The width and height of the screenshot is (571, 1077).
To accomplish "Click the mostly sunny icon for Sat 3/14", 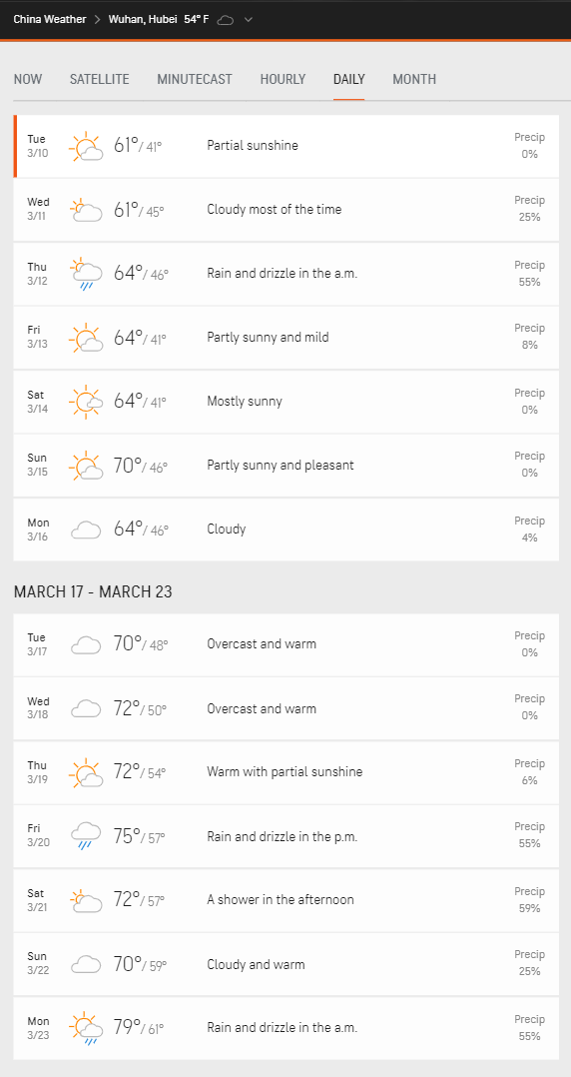I will pos(87,402).
